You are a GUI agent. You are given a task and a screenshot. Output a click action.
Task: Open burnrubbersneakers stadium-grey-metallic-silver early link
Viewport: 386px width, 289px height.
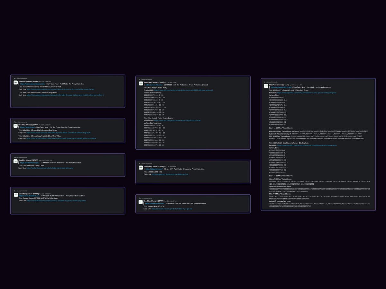65,95
